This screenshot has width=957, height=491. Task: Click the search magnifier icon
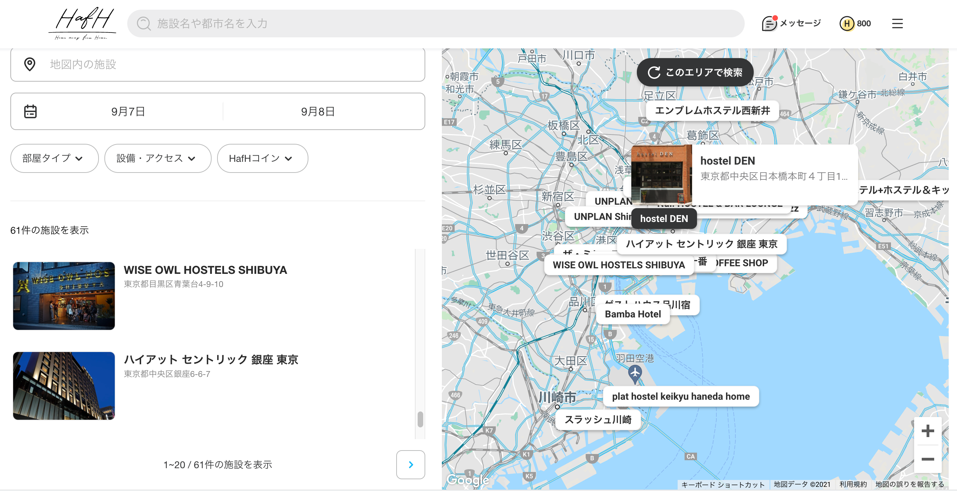coord(143,24)
